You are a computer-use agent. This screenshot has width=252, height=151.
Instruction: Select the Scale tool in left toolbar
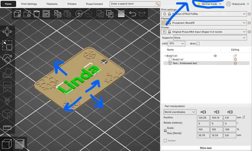point(7,45)
